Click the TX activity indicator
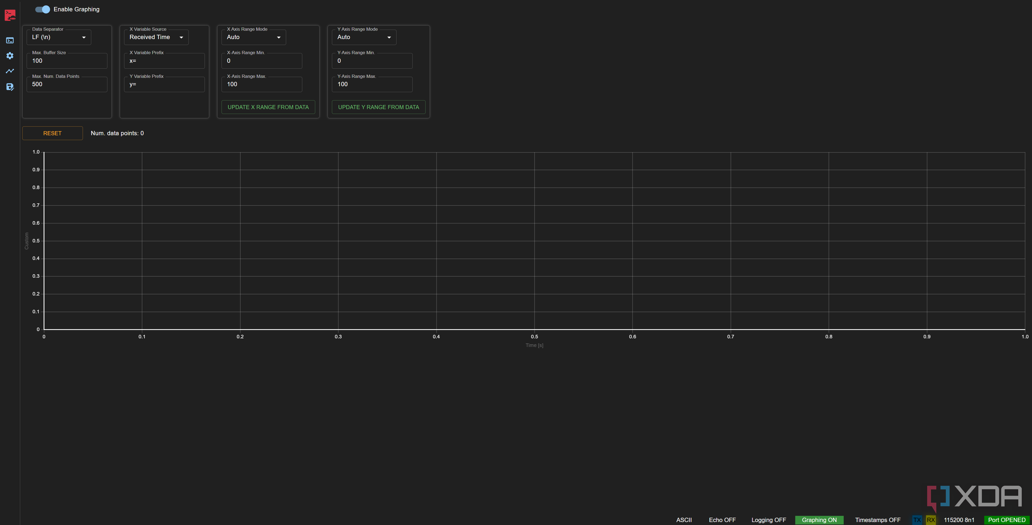Screen dimensions: 1032x525 917,520
